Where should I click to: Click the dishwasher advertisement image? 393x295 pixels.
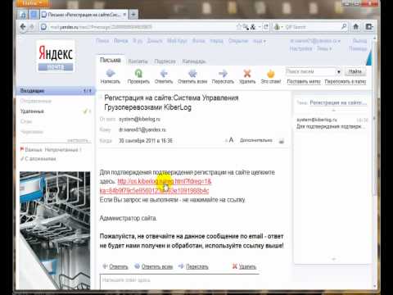click(55, 230)
